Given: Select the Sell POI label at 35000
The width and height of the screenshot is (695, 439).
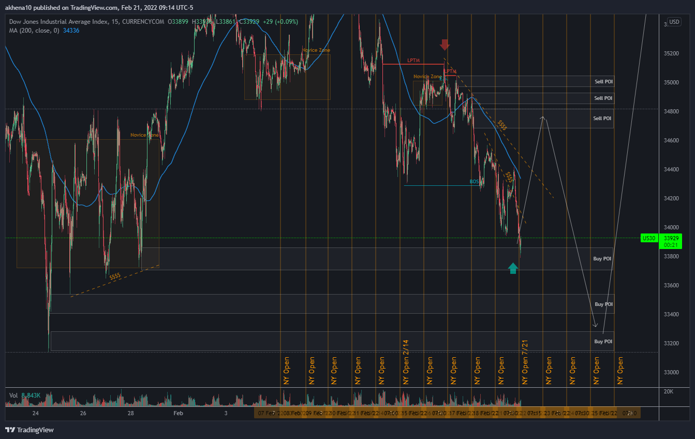Looking at the screenshot, I should point(603,82).
